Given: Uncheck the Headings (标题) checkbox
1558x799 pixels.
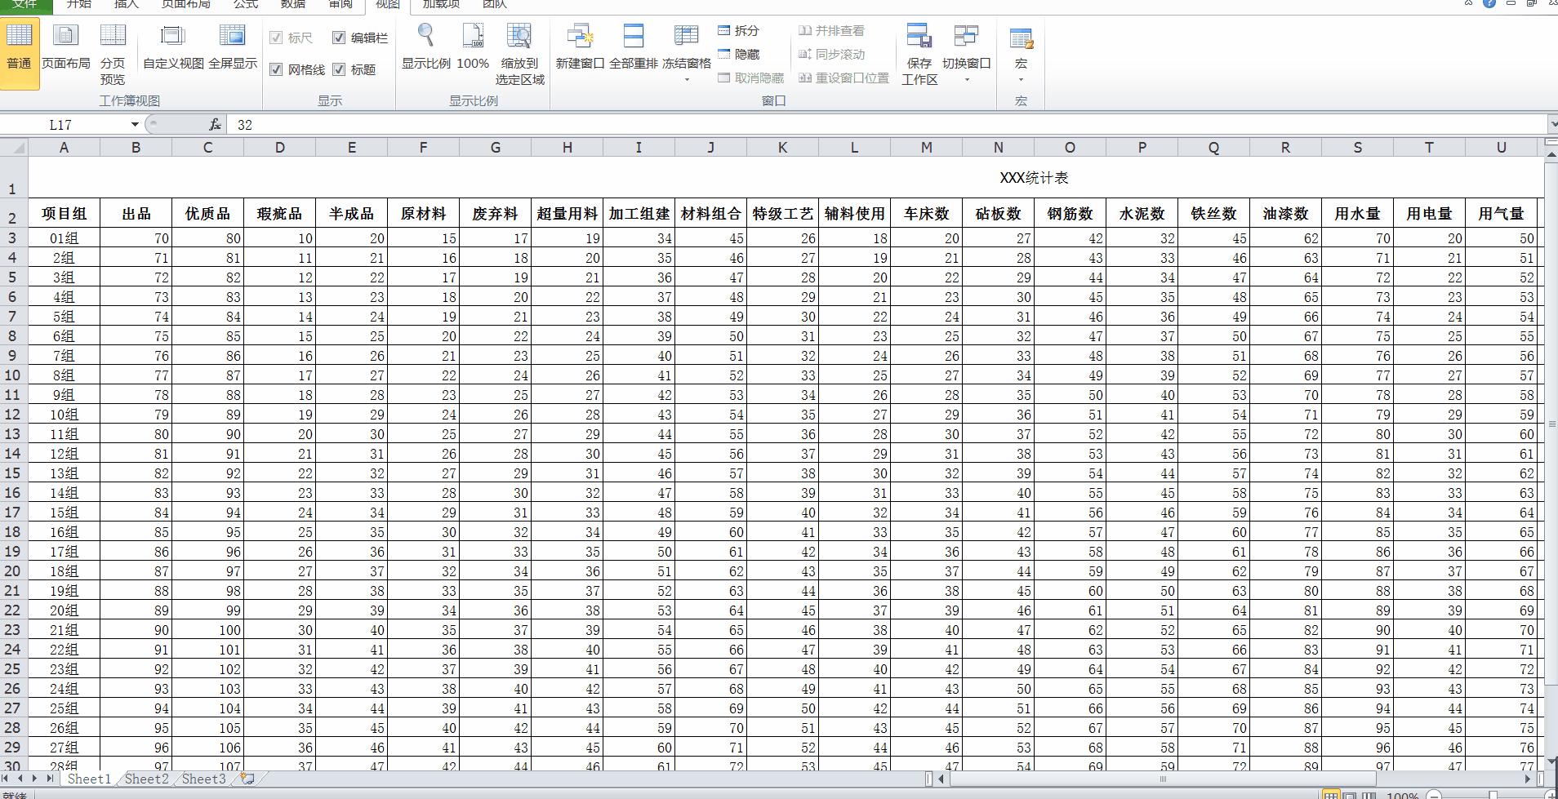Looking at the screenshot, I should [339, 70].
